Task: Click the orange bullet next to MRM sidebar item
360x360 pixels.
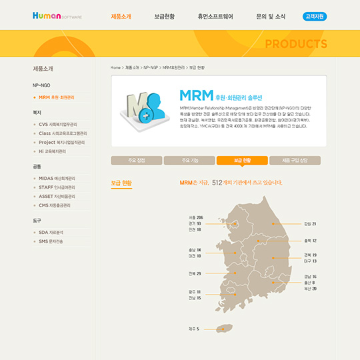Action: click(x=35, y=97)
